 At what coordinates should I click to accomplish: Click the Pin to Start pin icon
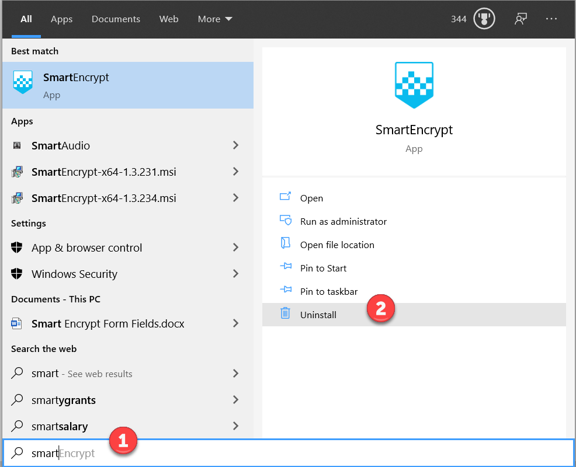click(286, 266)
